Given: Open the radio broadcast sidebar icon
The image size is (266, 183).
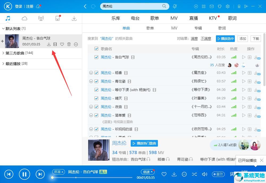Looking at the screenshot, I should (41, 18).
